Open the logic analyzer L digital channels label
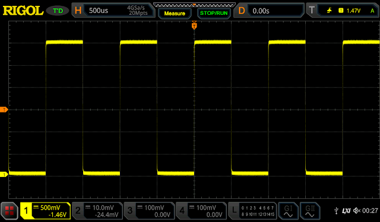Screen dimensions: 380x222 [252, 211]
